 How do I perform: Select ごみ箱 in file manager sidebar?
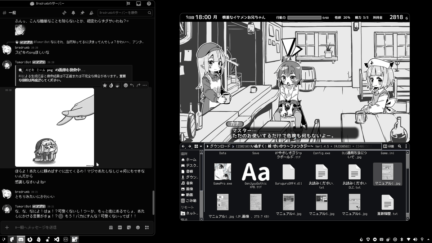[189, 201]
